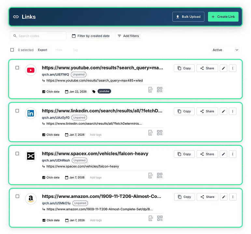The image size is (251, 234).
Task: Focus the Search codes field
Action: pos(38,36)
